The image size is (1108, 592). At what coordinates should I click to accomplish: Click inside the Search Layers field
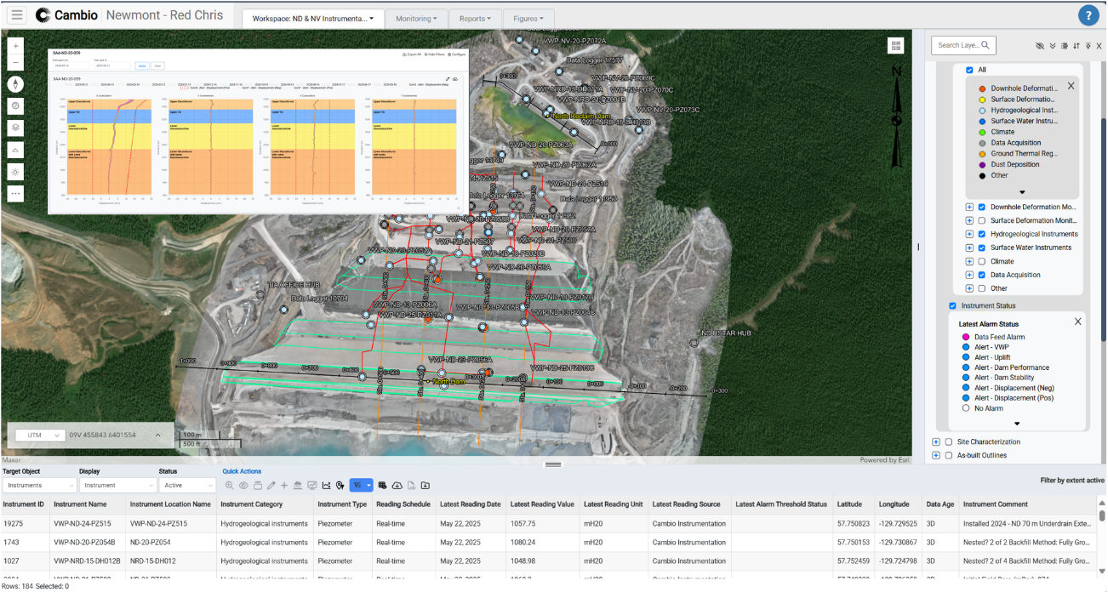pyautogui.click(x=957, y=45)
